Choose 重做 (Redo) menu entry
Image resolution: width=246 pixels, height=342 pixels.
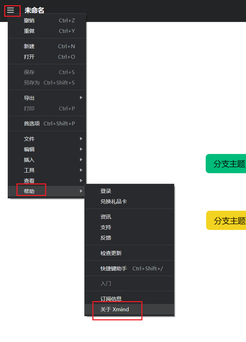point(47,31)
